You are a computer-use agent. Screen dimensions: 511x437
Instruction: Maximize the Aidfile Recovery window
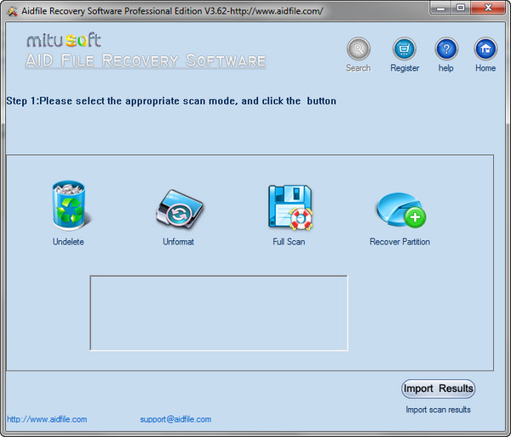(461, 9)
